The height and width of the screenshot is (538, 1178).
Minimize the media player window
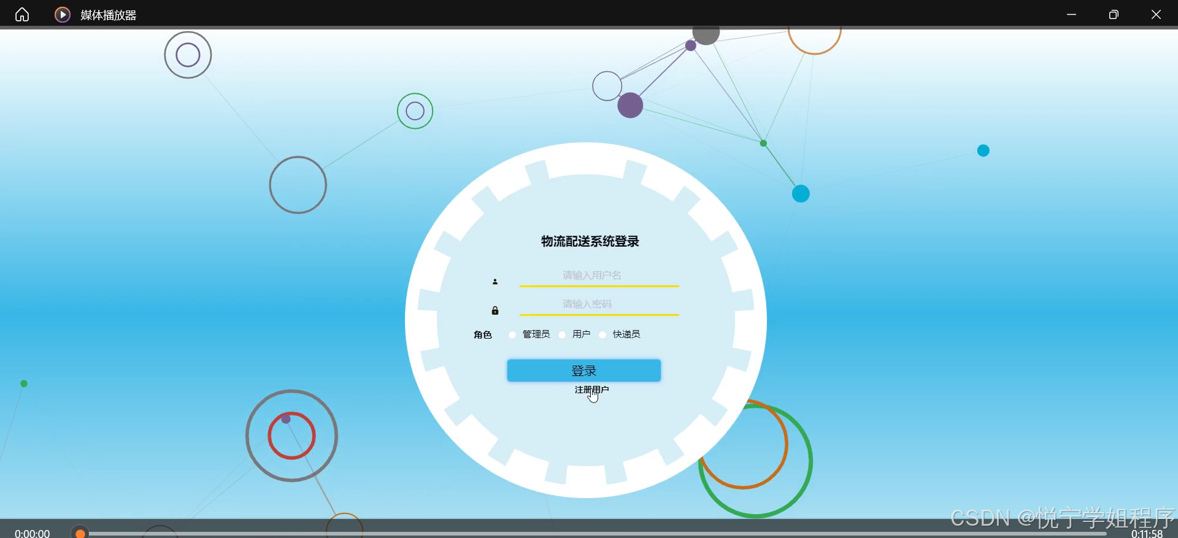[x=1071, y=14]
